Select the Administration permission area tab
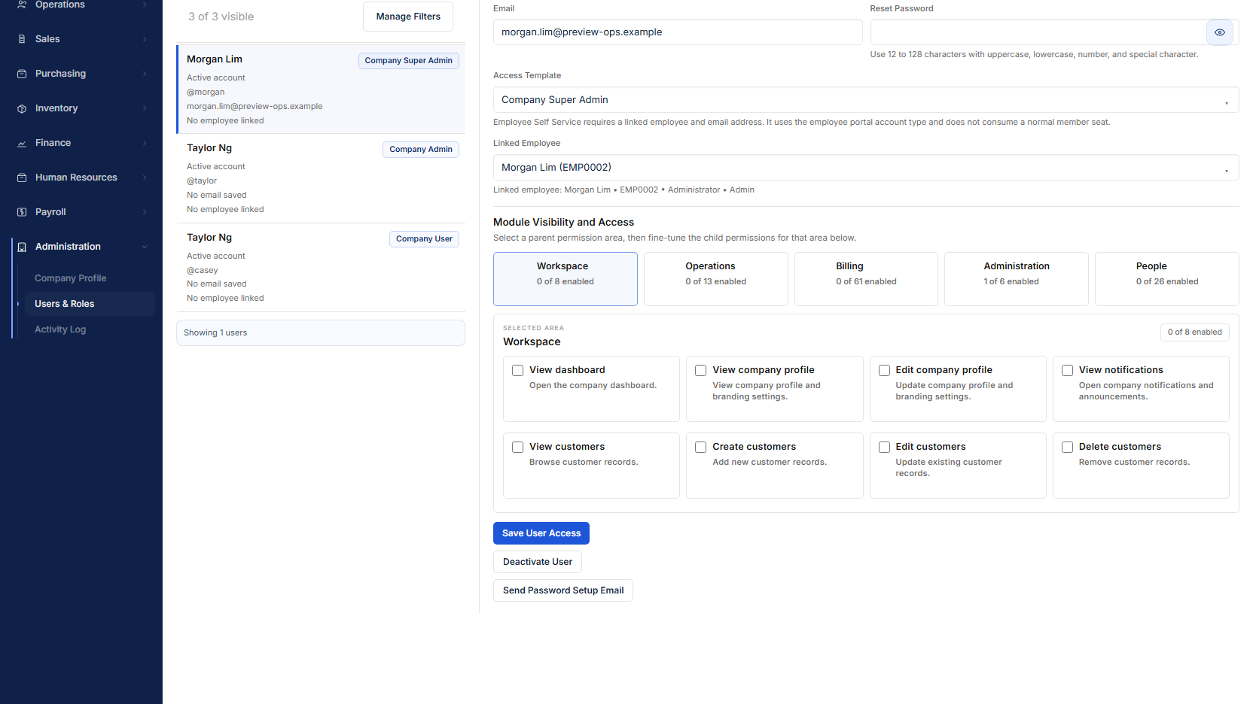This screenshot has height=704, width=1253. click(1017, 279)
